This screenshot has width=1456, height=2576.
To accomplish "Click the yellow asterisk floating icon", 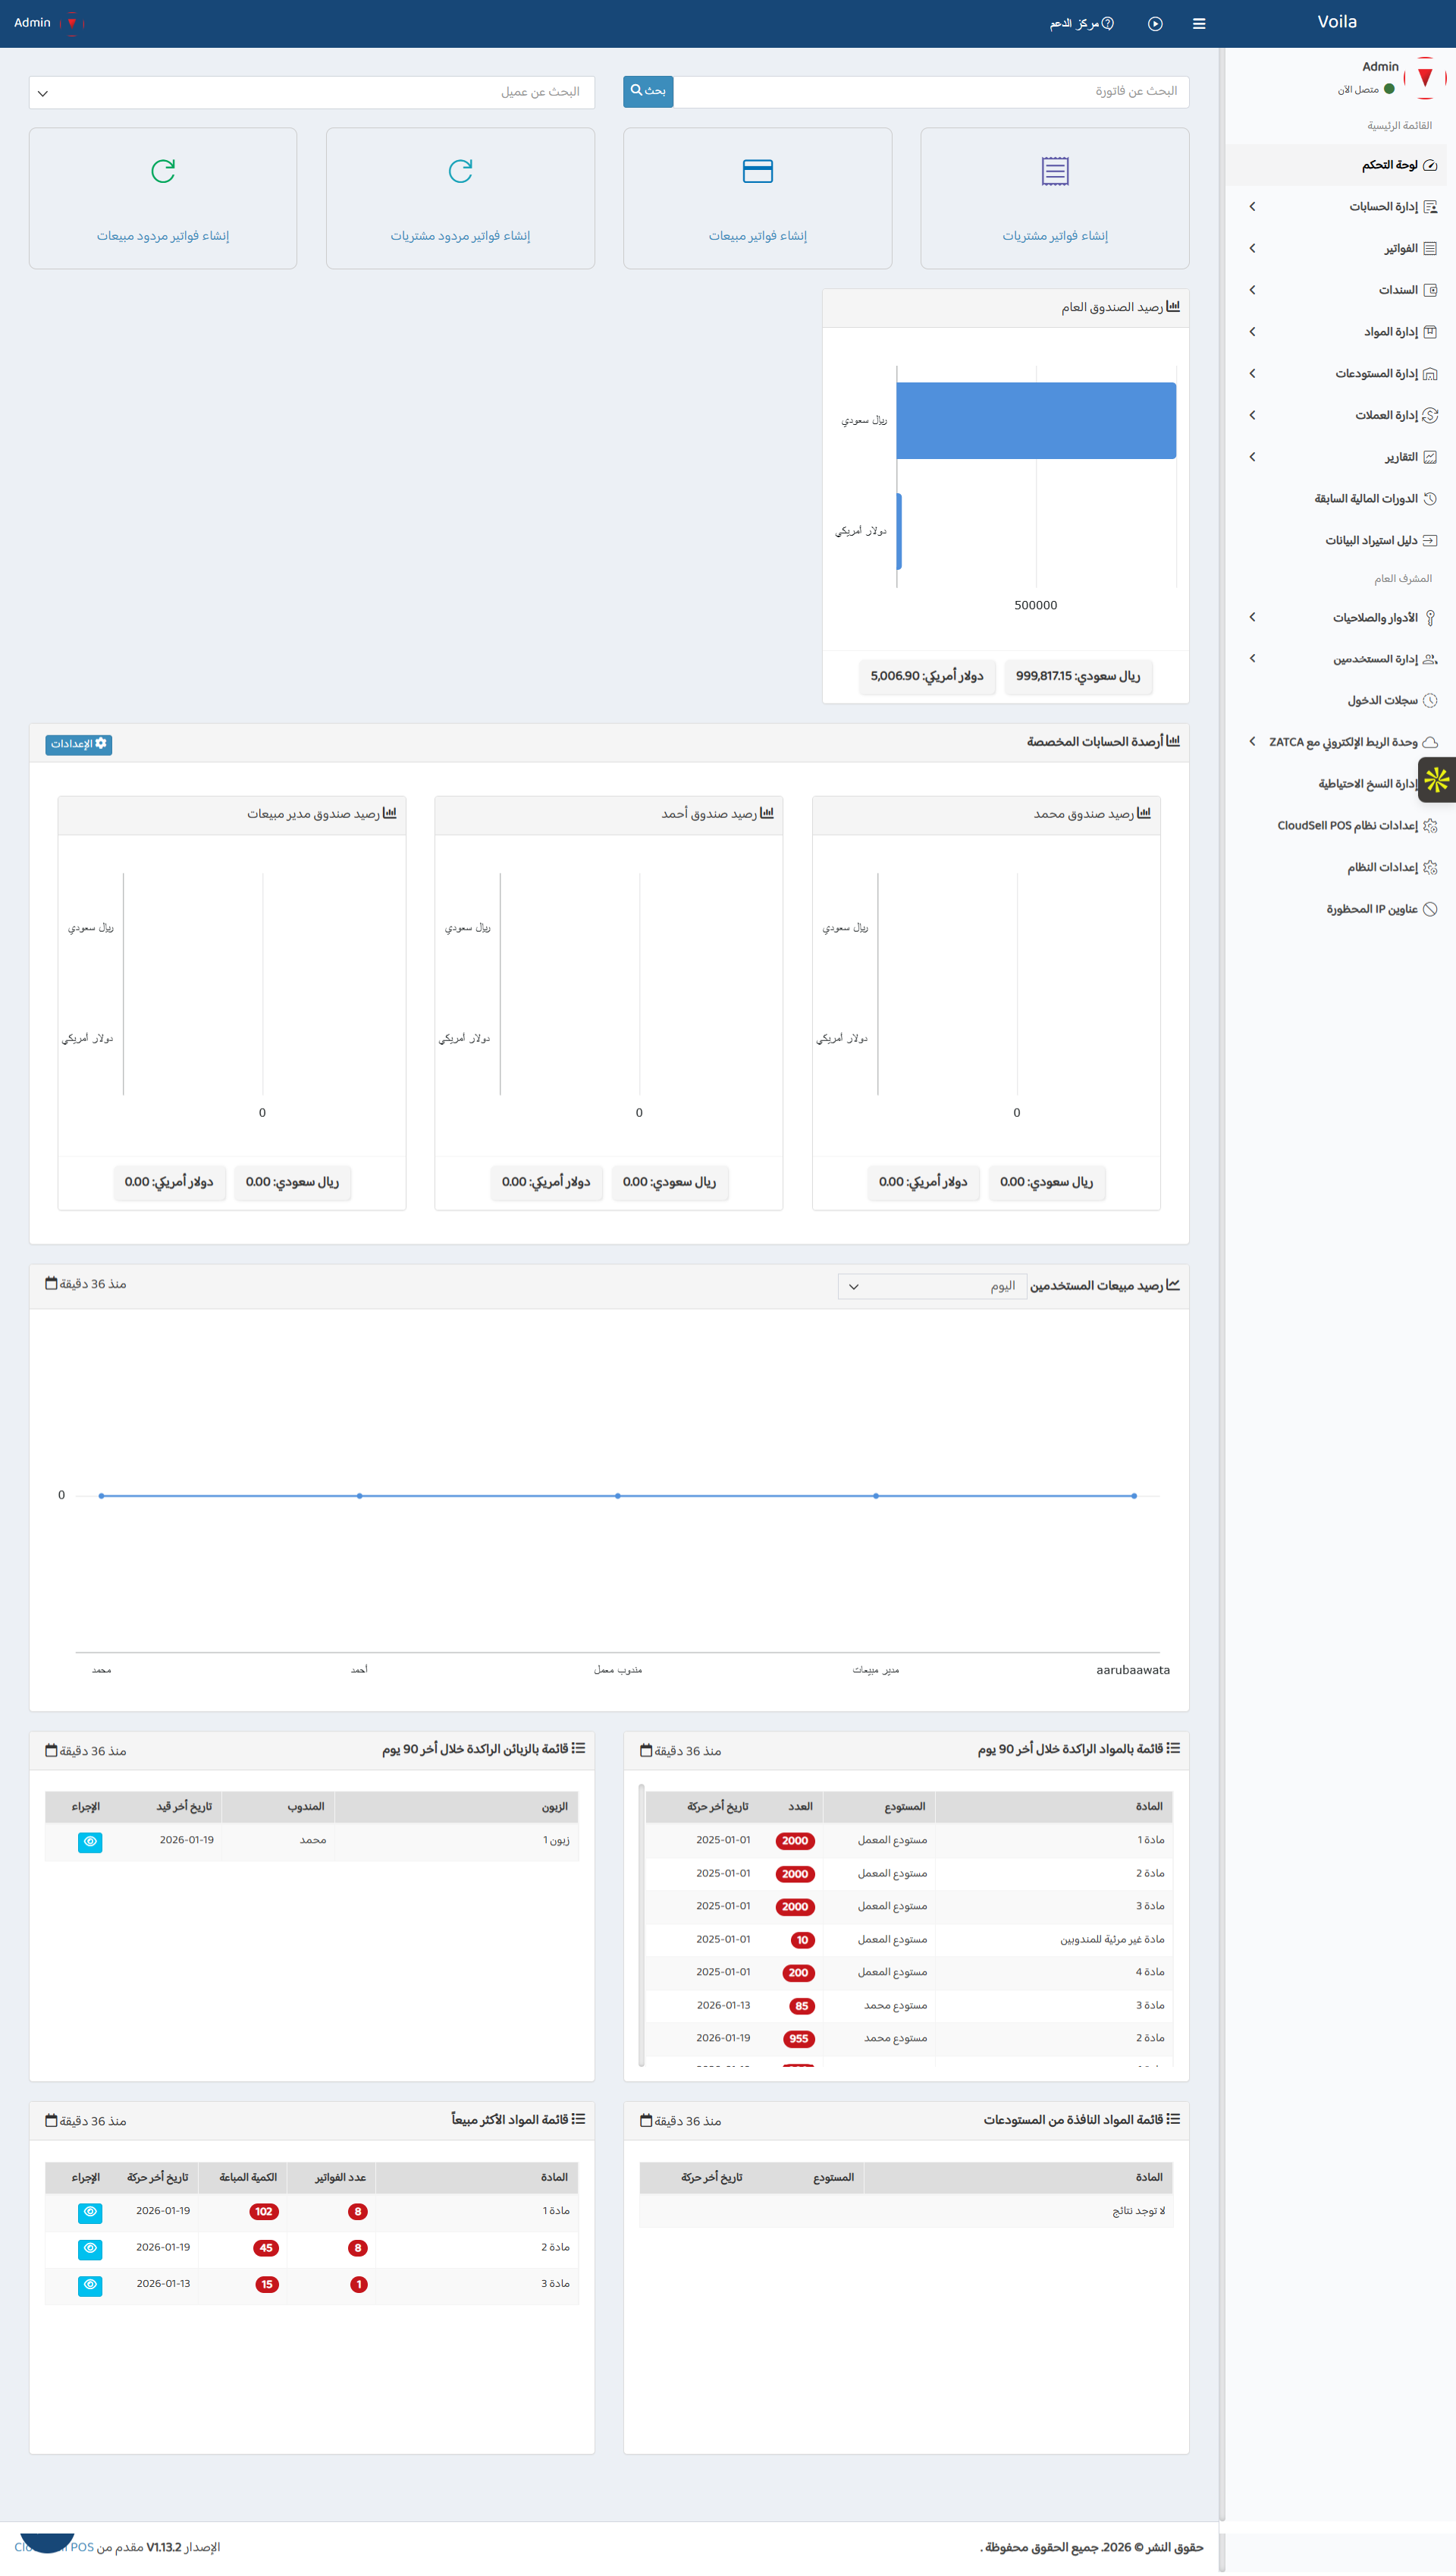I will [x=1437, y=780].
